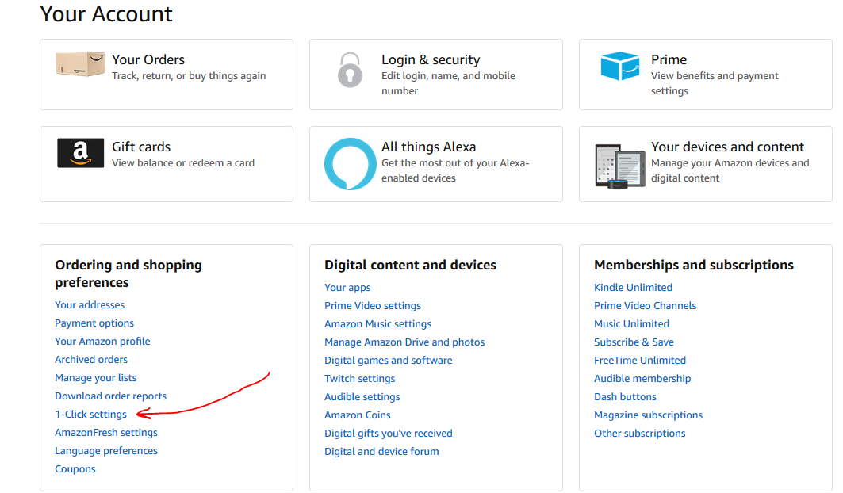Go to Your addresses
The height and width of the screenshot is (493, 843).
pos(90,305)
